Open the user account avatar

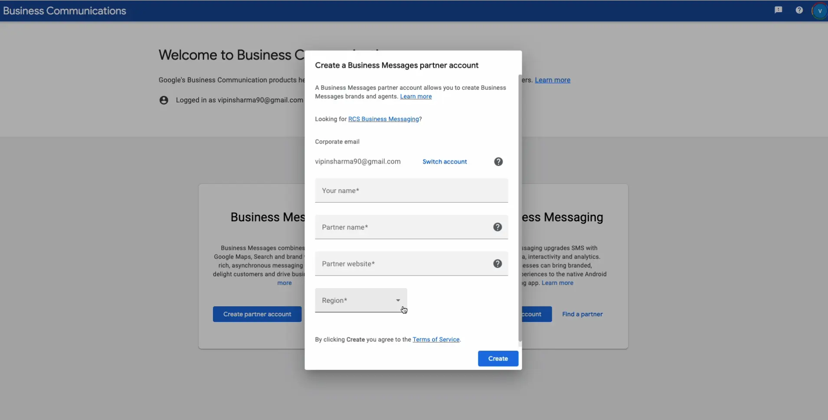pos(819,11)
